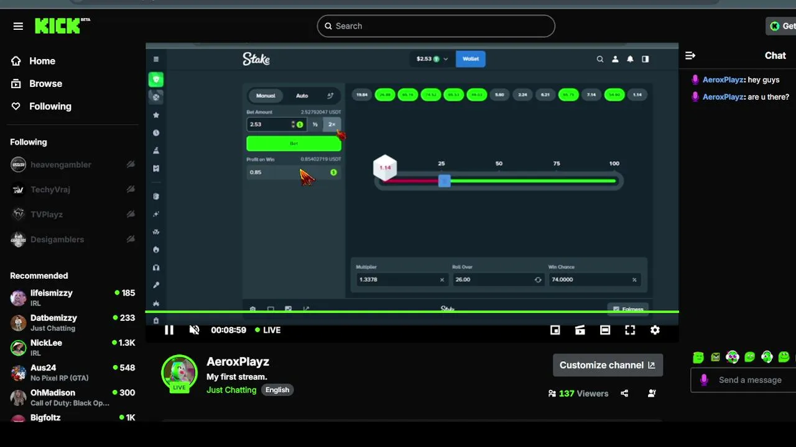
Task: Open recommended channel OhMadison
Action: click(x=73, y=397)
